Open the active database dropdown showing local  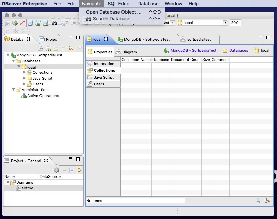coord(202,23)
